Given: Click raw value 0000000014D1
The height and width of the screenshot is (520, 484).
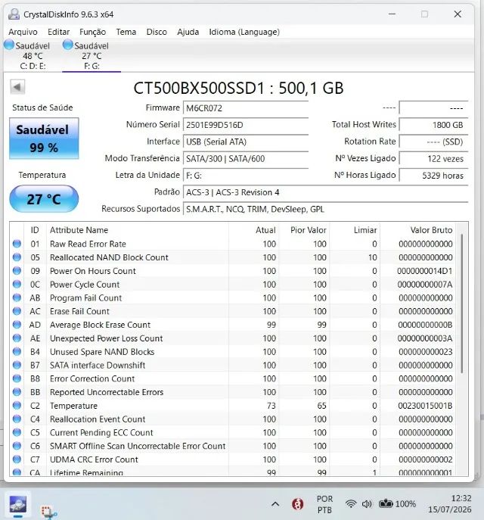Looking at the screenshot, I should click(x=425, y=271).
